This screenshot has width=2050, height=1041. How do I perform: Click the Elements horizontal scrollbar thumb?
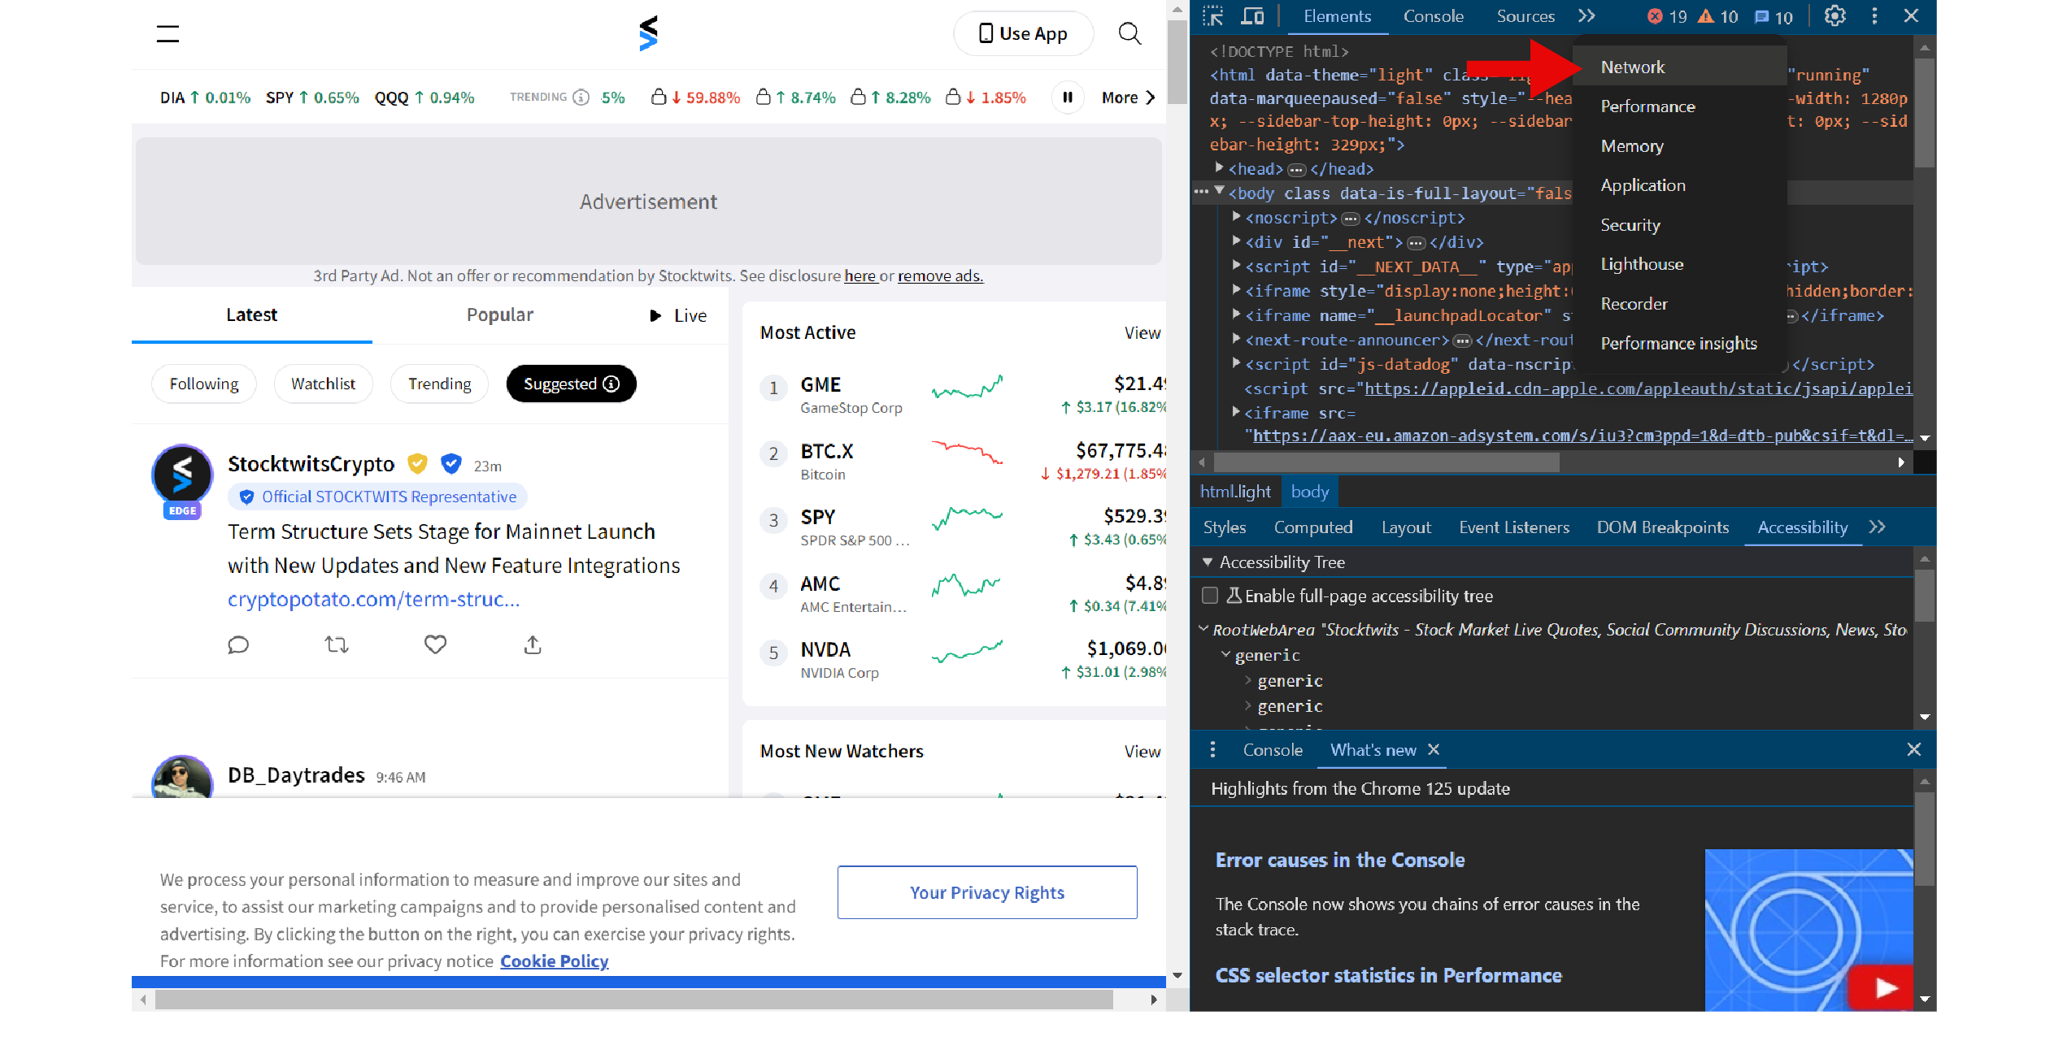click(x=1386, y=462)
